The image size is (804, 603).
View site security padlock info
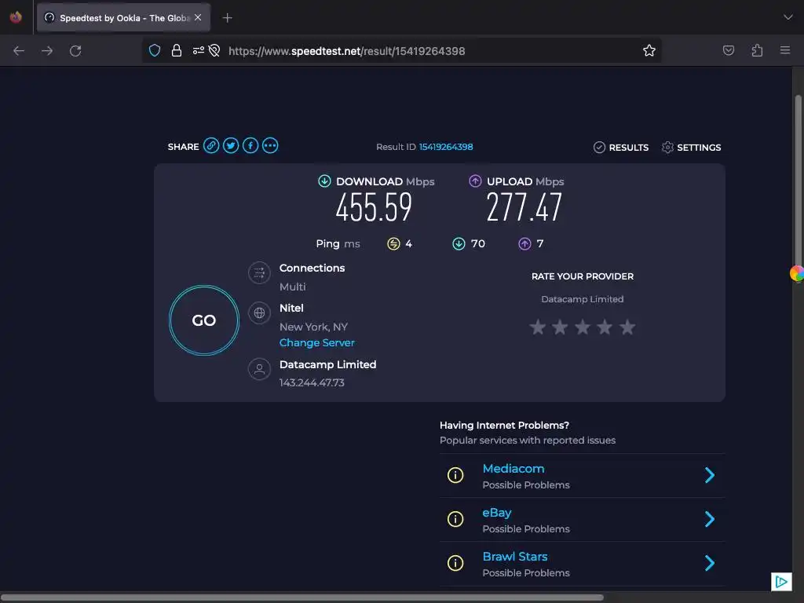(x=177, y=50)
